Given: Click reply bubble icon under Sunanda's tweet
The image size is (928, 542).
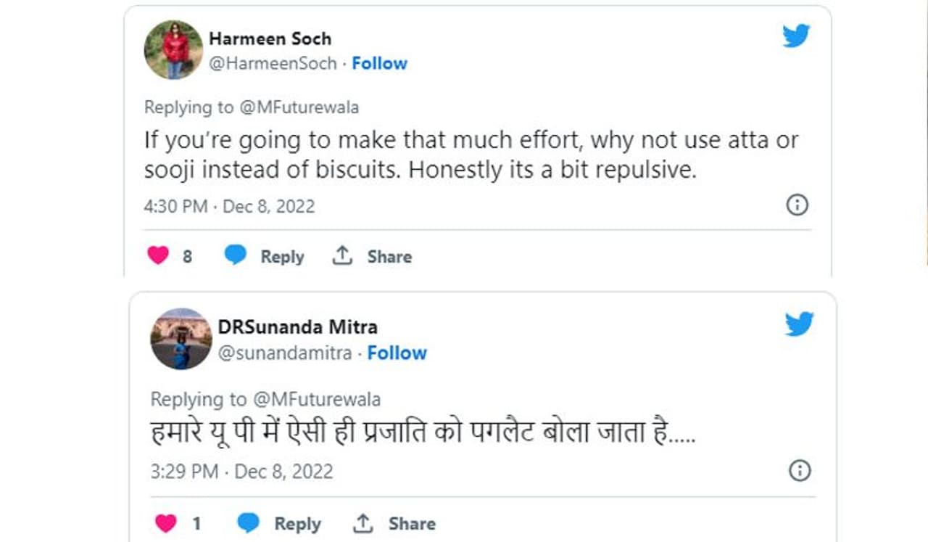Looking at the screenshot, I should point(249,523).
